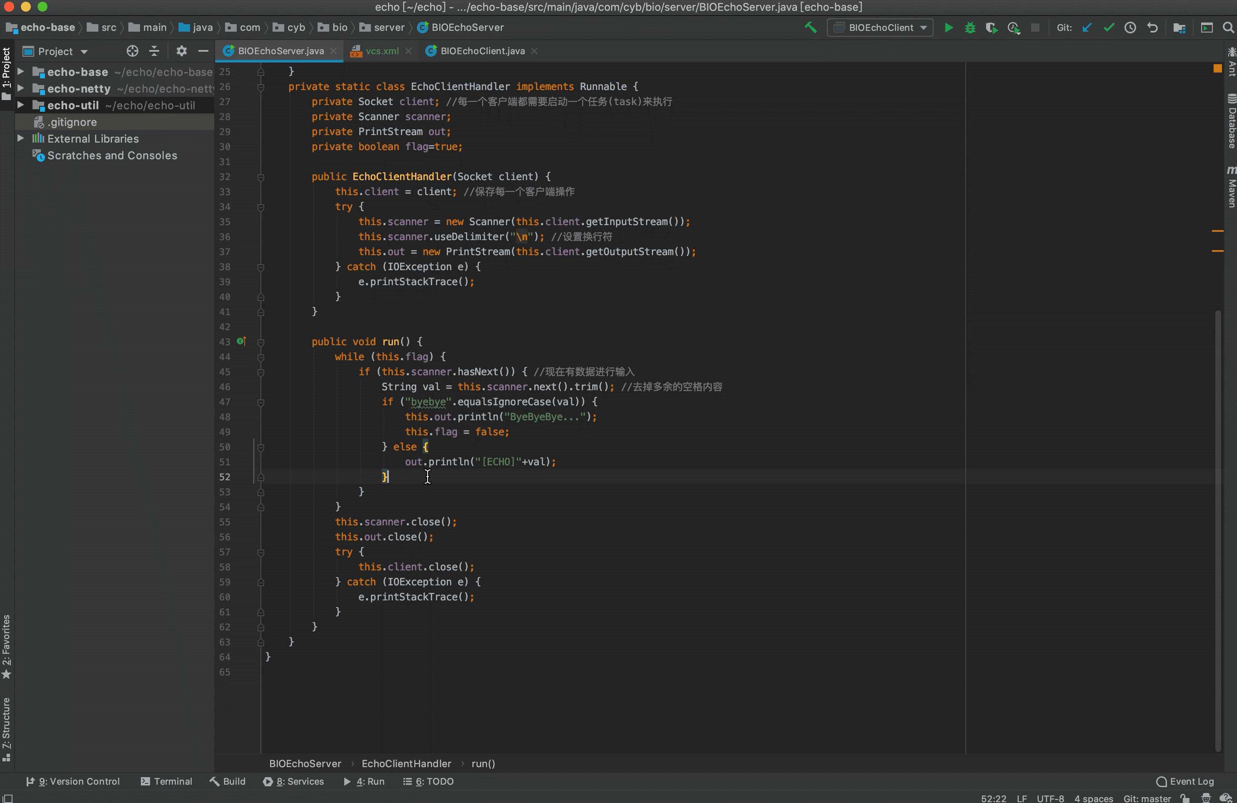This screenshot has height=803, width=1237.
Task: Fold the try block at line 34
Action: pos(261,207)
